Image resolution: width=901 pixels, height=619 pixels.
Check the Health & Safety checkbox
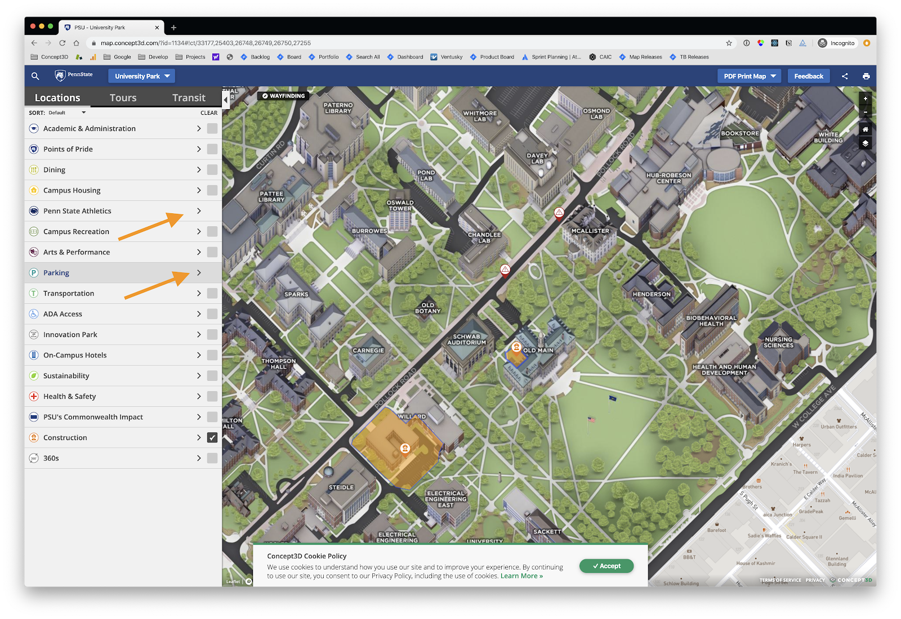(212, 397)
